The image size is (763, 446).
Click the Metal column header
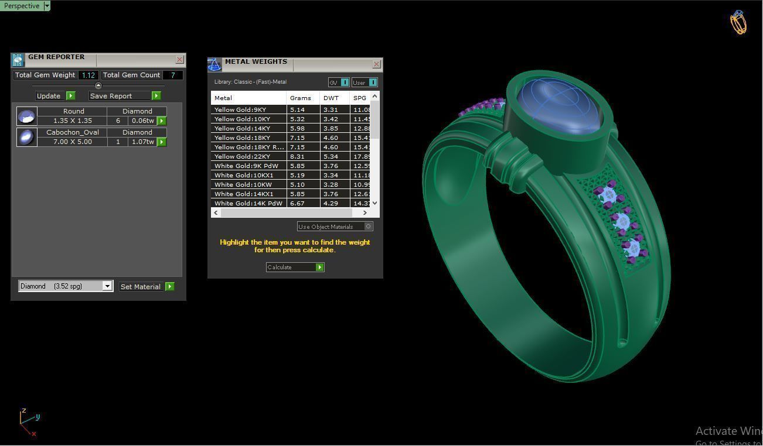pyautogui.click(x=248, y=98)
